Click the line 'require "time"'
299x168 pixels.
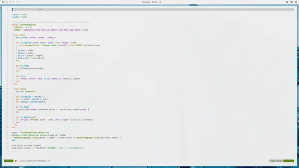(x=19, y=17)
